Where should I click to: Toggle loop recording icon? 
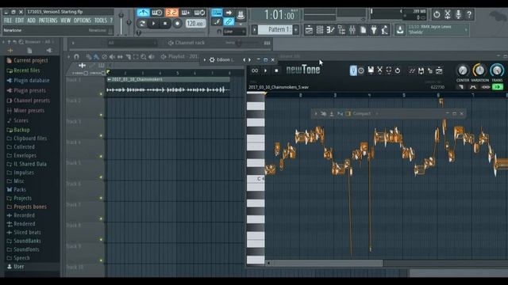tap(199, 13)
